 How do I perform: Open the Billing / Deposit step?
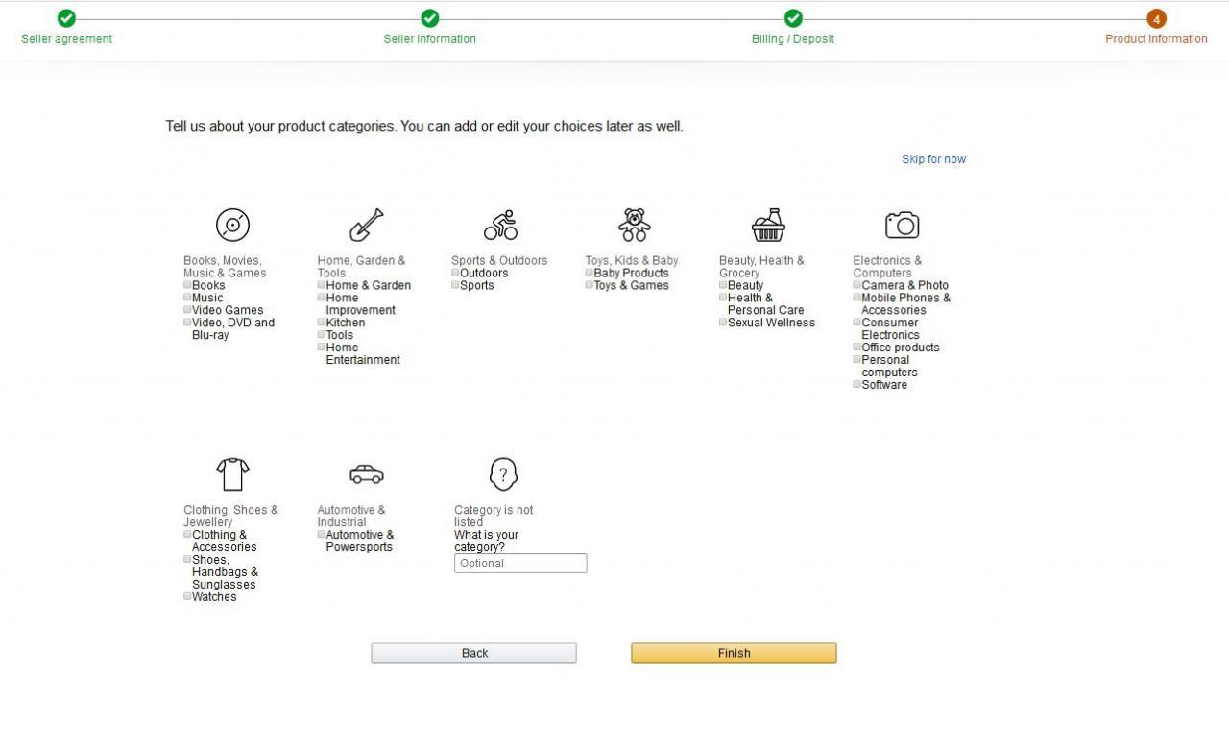point(792,38)
